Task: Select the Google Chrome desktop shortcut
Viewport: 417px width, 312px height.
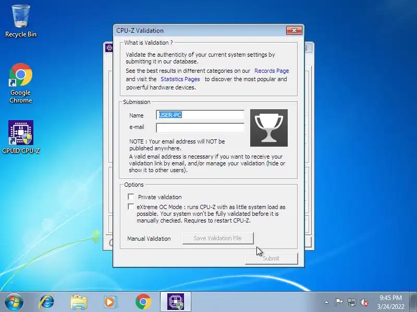Action: [x=21, y=83]
